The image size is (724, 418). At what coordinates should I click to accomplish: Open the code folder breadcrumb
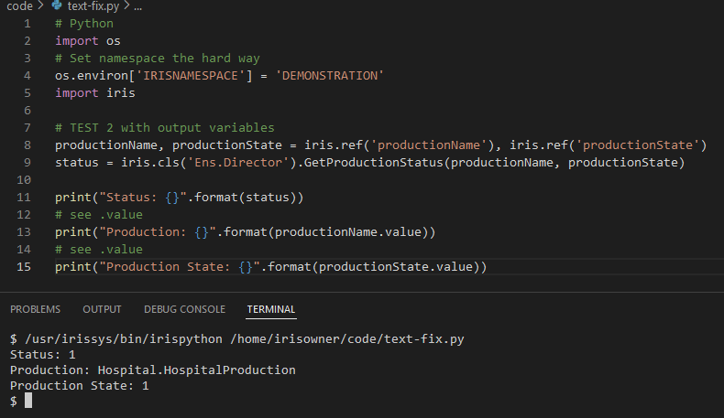[x=18, y=6]
